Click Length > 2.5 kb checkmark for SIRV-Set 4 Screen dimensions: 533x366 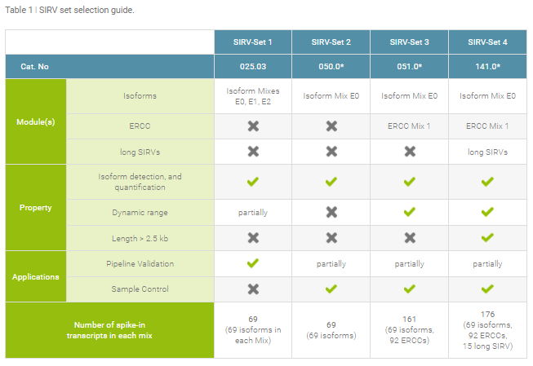point(487,237)
